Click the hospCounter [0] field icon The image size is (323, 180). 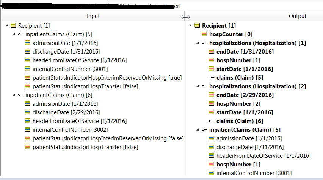pos(204,34)
